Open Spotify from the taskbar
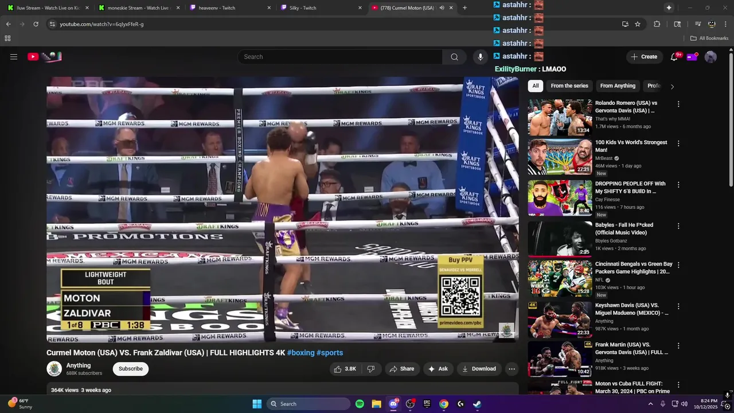The height and width of the screenshot is (413, 734). (x=360, y=404)
